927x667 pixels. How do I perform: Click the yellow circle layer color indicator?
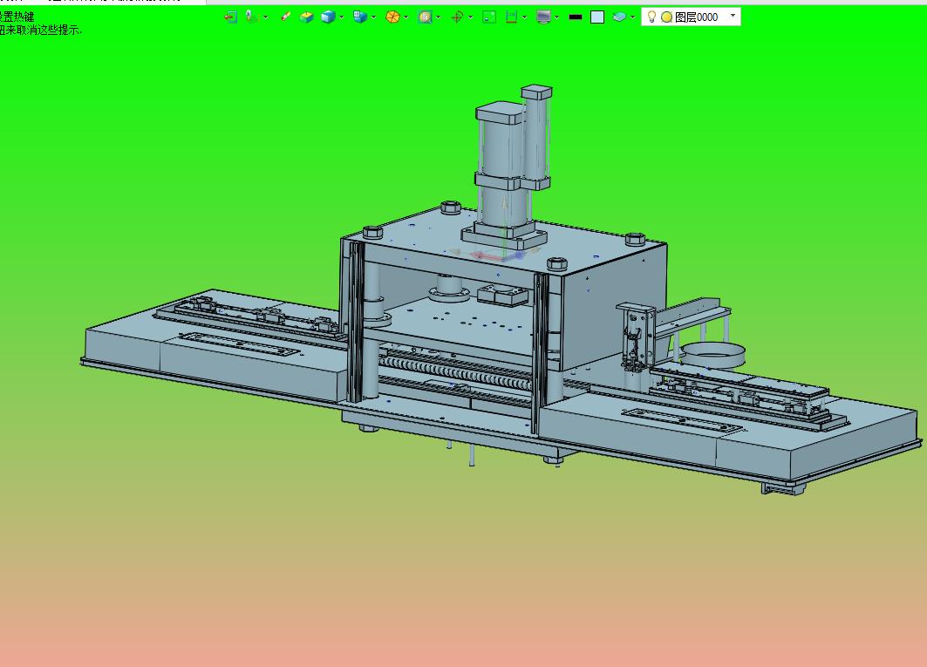tap(666, 17)
